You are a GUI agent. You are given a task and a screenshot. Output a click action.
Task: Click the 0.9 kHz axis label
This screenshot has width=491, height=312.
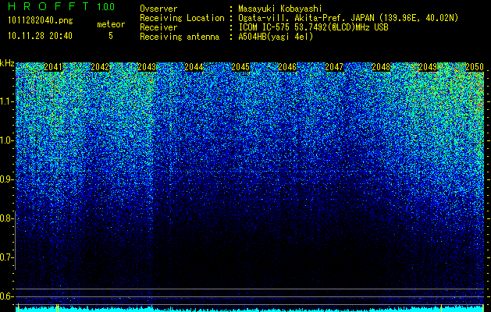(7, 179)
